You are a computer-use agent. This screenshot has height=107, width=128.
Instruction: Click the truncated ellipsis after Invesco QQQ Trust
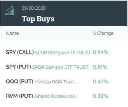click(78, 83)
